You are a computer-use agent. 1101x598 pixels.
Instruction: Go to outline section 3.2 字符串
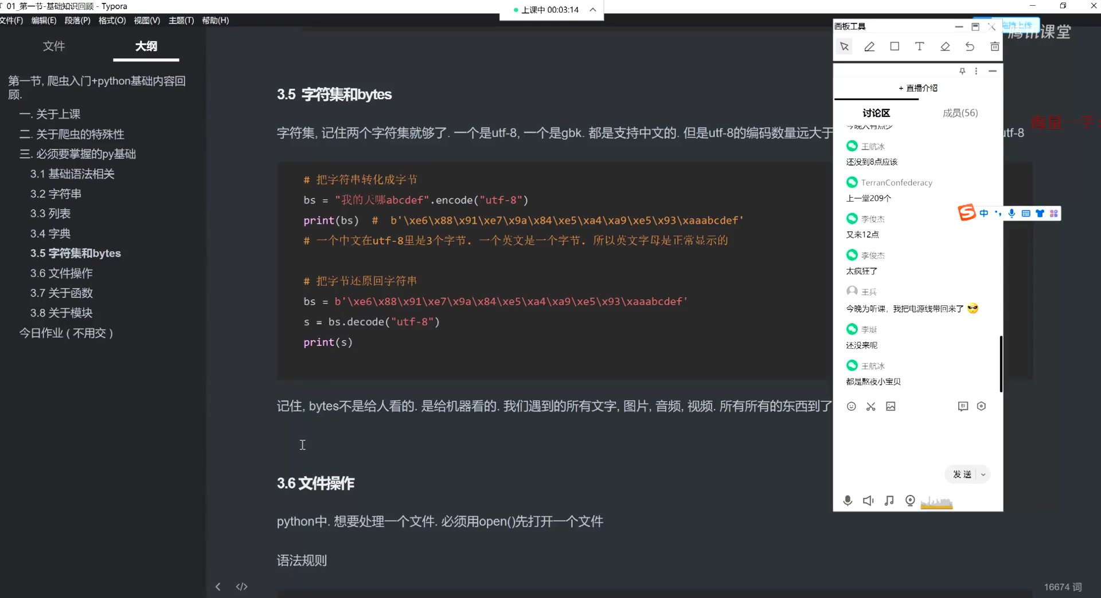click(x=56, y=194)
